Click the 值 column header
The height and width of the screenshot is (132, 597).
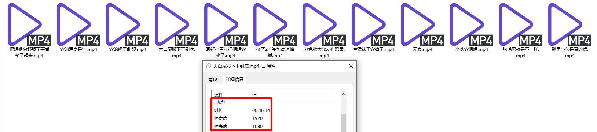[292, 95]
